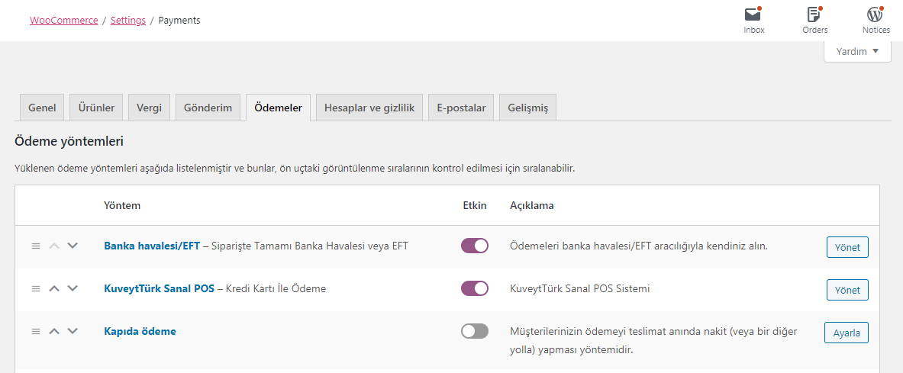Click the Payments breadcrumb text
This screenshot has width=903, height=373.
coord(179,20)
